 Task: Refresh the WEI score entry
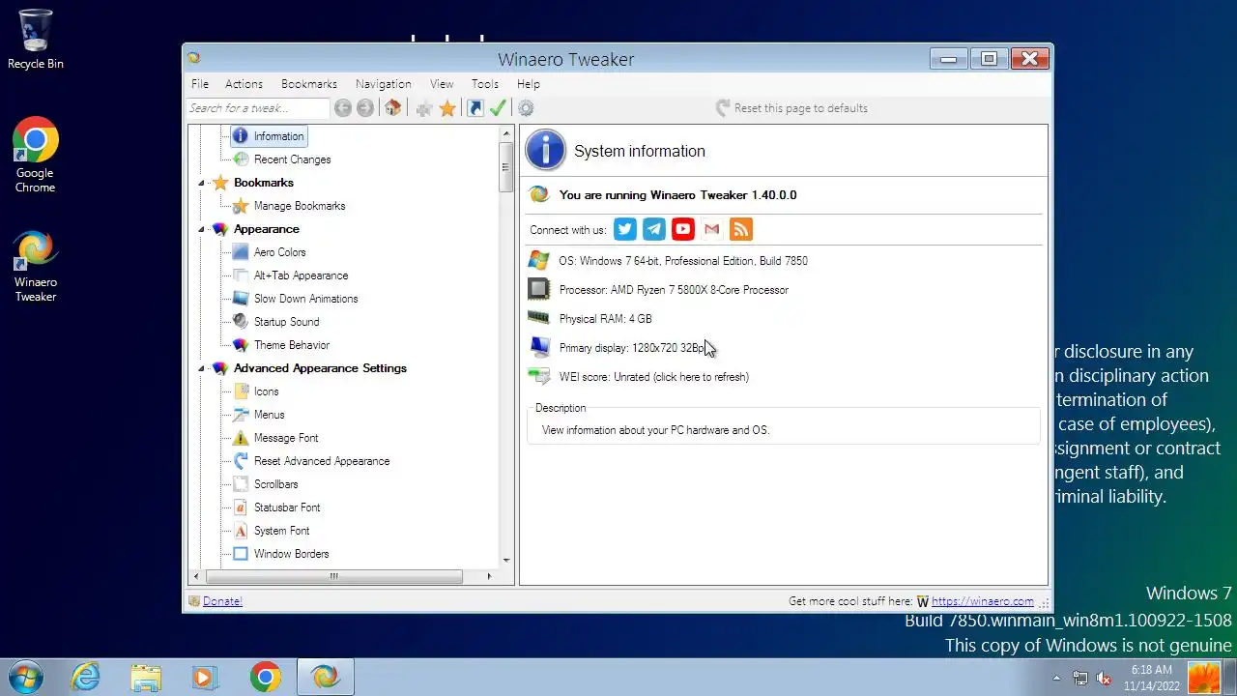[x=653, y=377]
